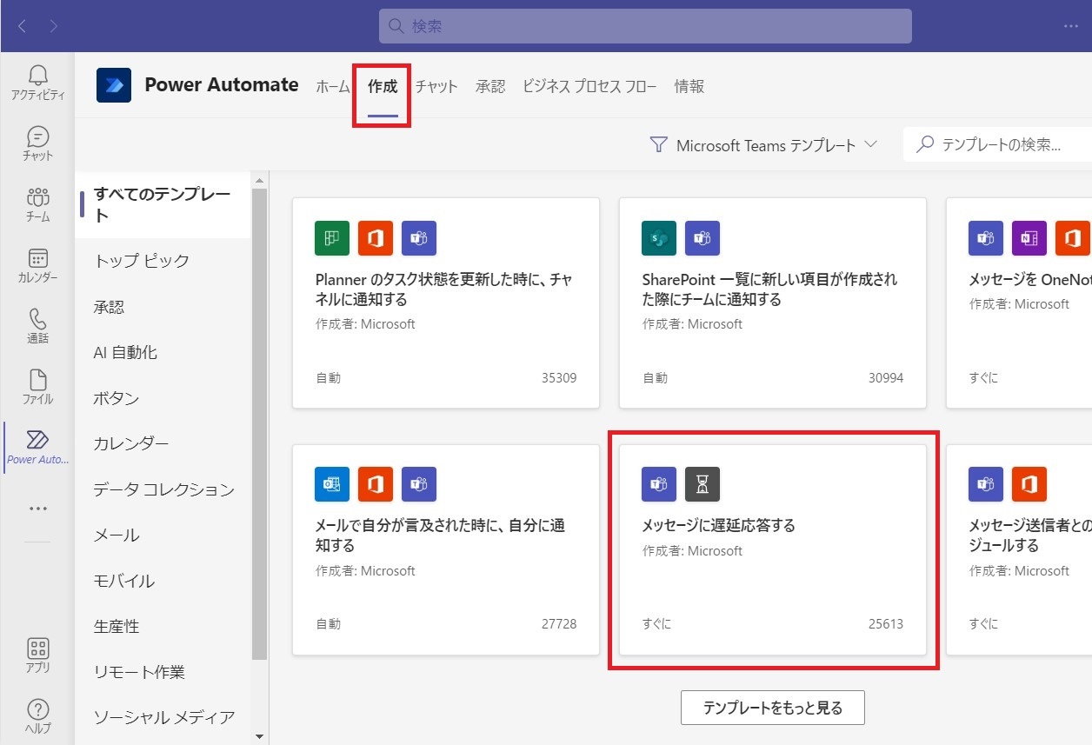Open Planner のタスク状態を更新した時 template title

tap(443, 289)
